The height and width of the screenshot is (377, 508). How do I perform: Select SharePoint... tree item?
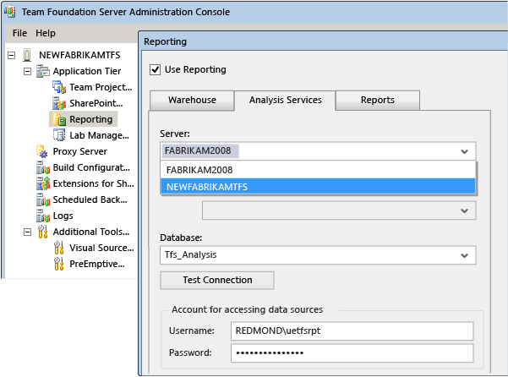click(96, 103)
